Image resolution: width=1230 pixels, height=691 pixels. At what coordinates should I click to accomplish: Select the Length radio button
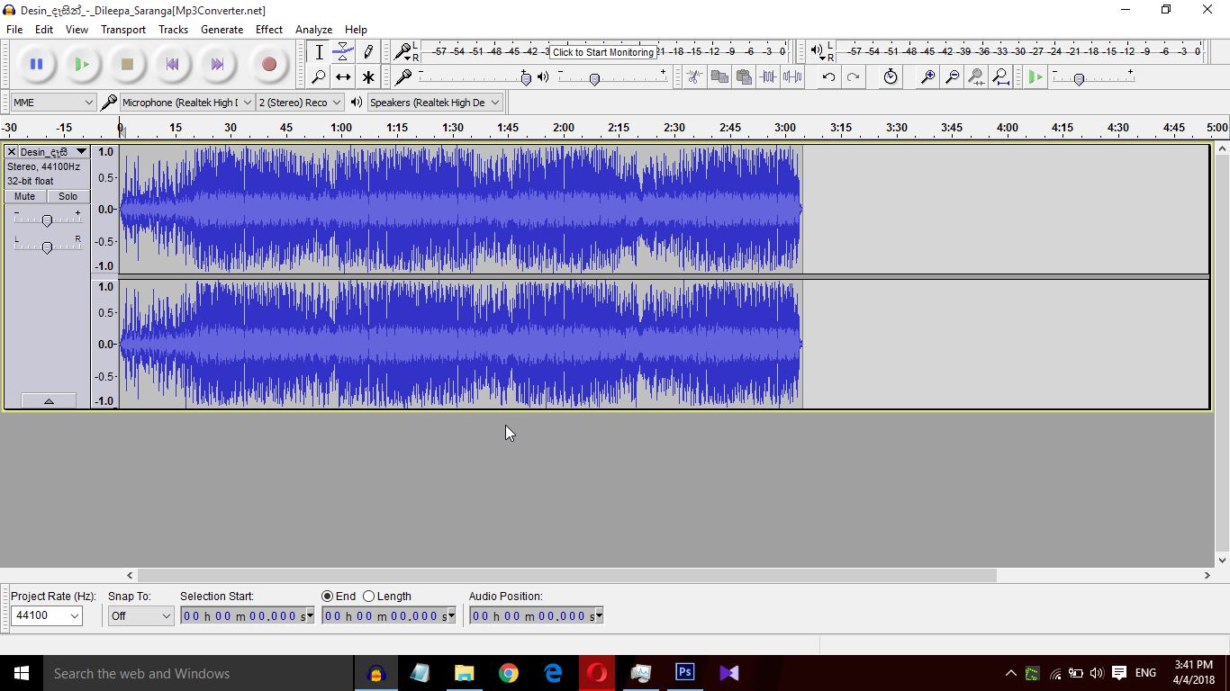(369, 596)
